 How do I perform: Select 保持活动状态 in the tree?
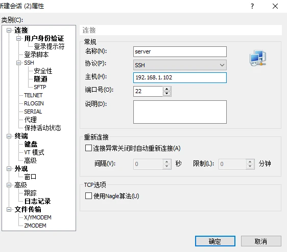pyautogui.click(x=42, y=128)
